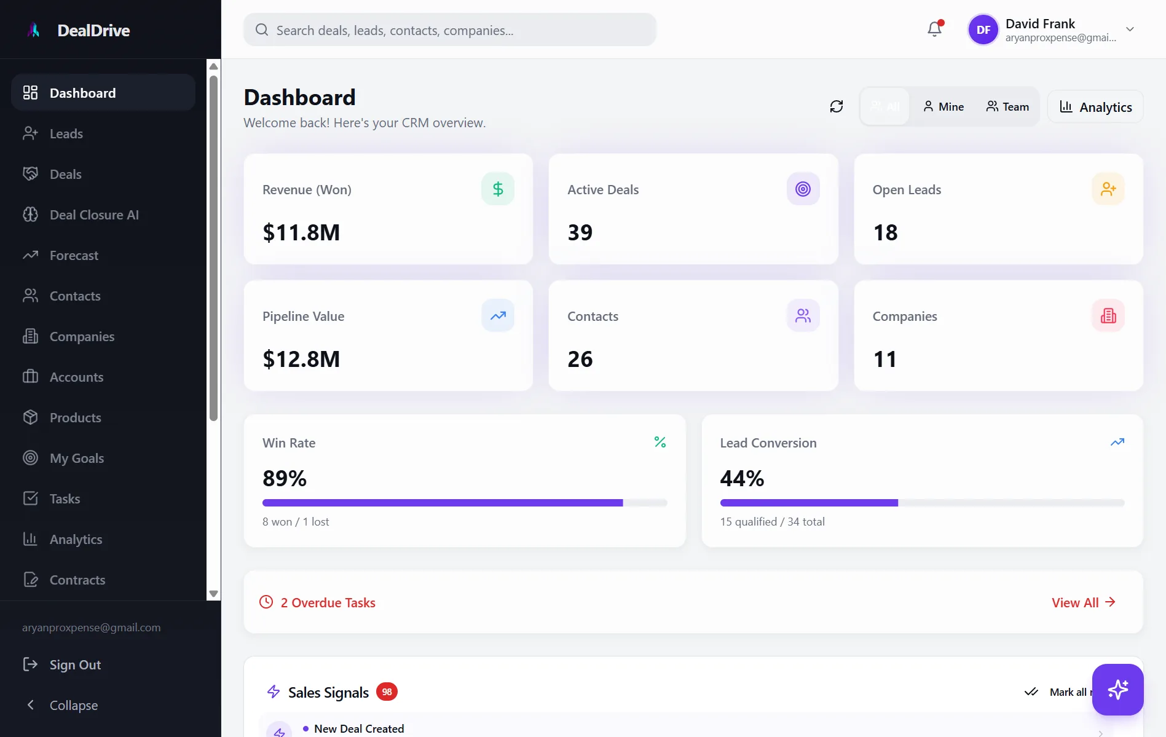
Task: Click the sidebar scrollbar thumb
Action: coord(213,248)
